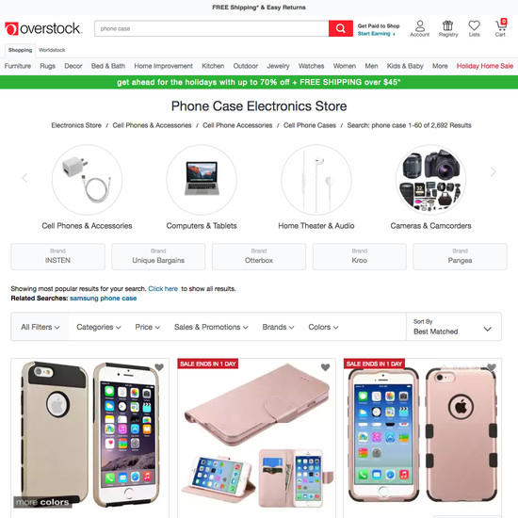The image size is (518, 518).
Task: Favorite the gold iPhone case with heart
Action: (x=159, y=367)
